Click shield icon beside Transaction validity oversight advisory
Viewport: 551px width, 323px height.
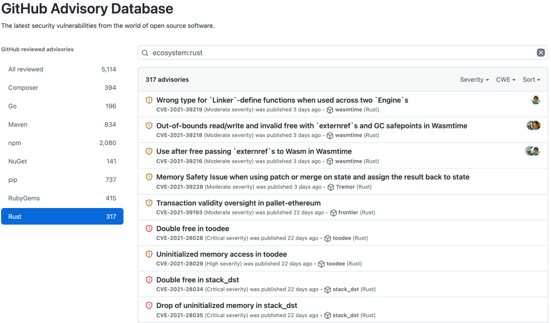149,203
